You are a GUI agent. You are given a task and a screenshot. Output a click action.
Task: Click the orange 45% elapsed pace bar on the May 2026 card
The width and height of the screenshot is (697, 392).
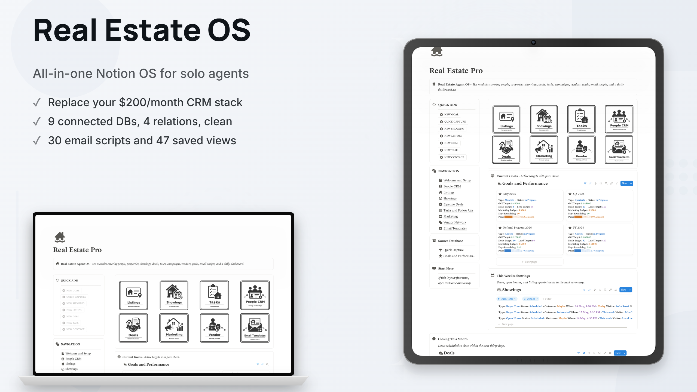(512, 217)
